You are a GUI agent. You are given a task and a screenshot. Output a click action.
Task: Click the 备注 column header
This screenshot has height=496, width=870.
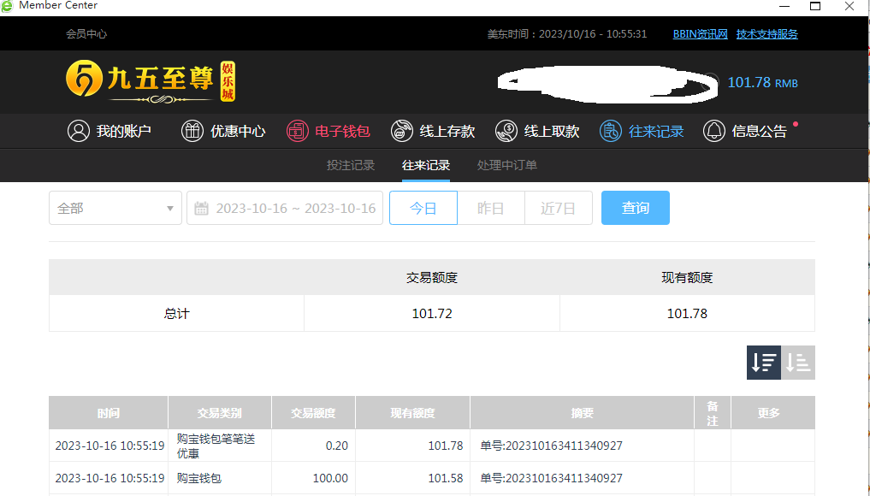point(713,412)
